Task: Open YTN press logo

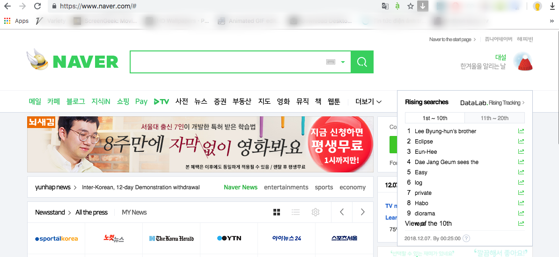Action: 229,238
